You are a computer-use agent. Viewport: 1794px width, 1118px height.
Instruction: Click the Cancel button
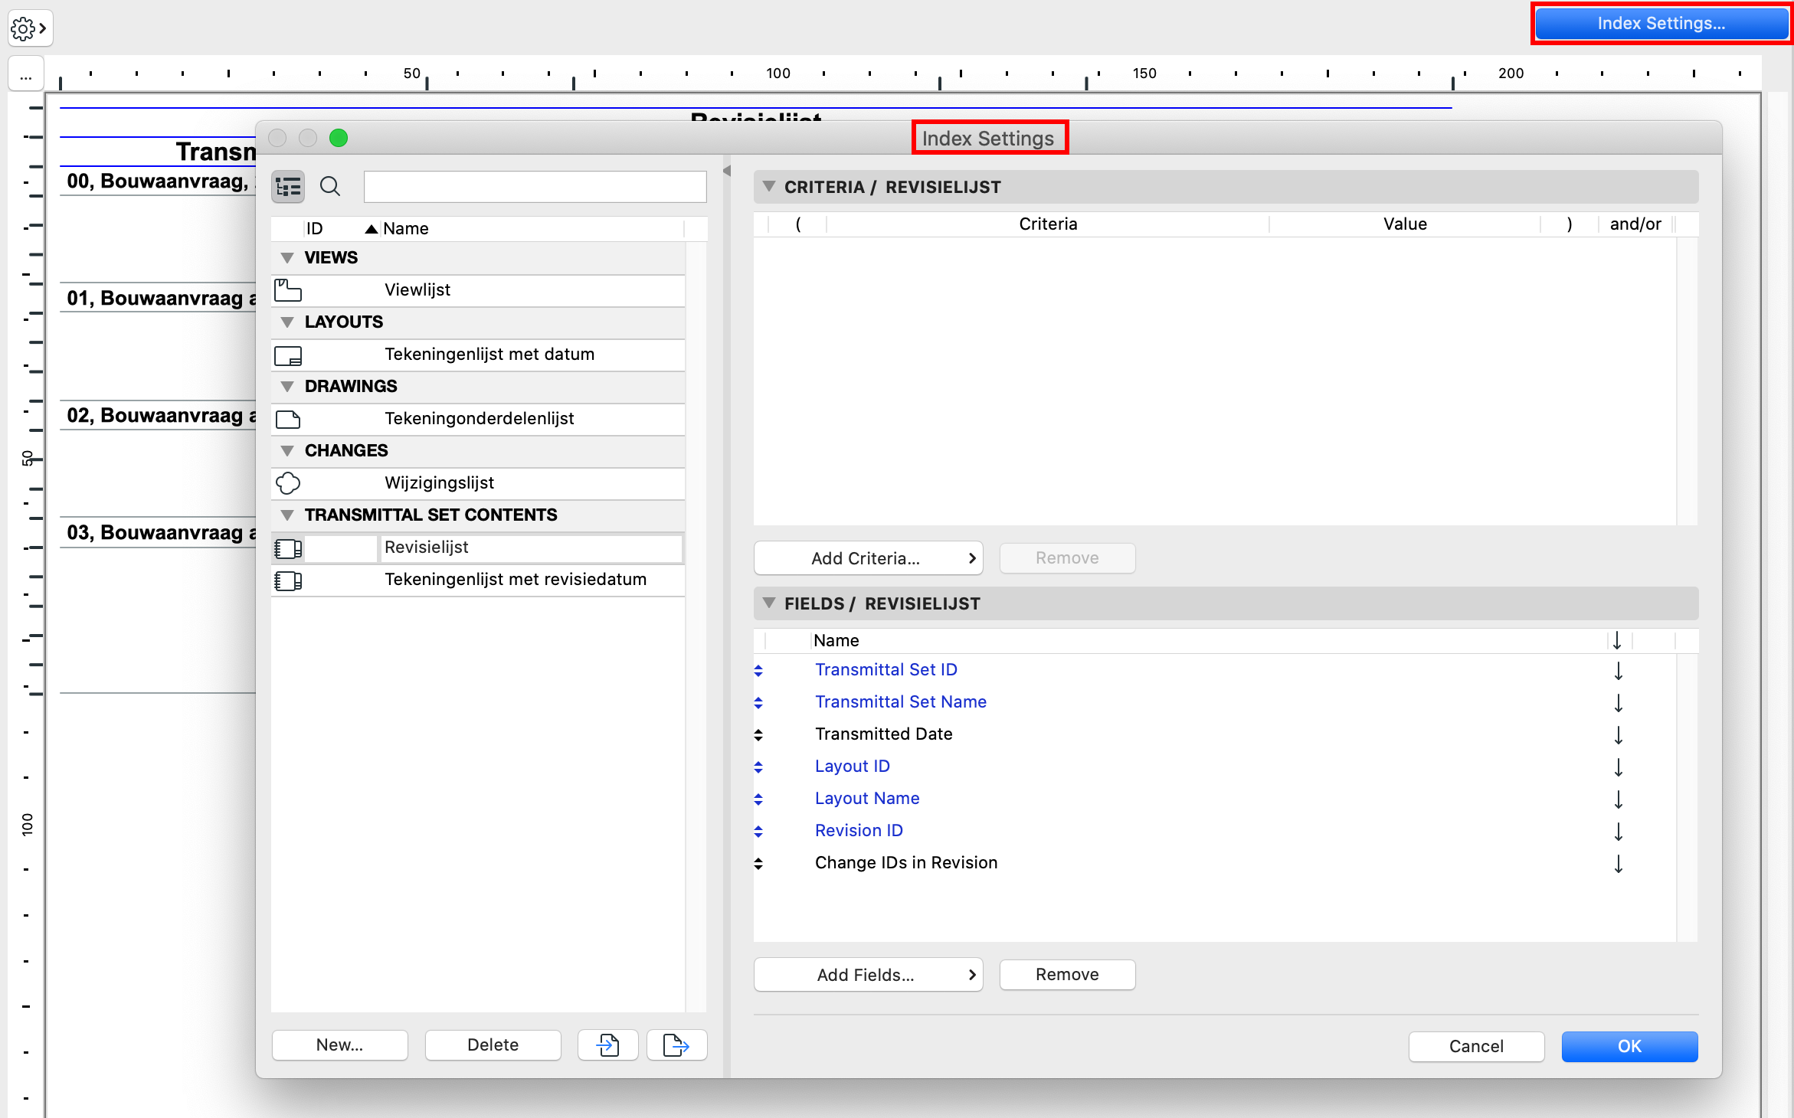1476,1047
